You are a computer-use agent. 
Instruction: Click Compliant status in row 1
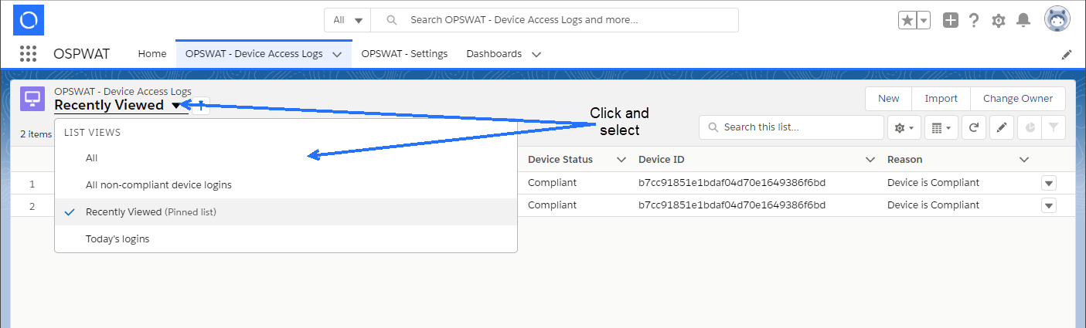coord(552,183)
